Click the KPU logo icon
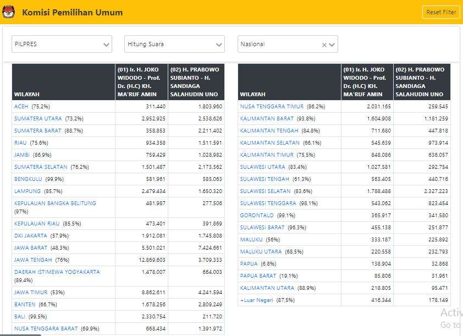Image resolution: width=463 pixels, height=336 pixels. 10,12
